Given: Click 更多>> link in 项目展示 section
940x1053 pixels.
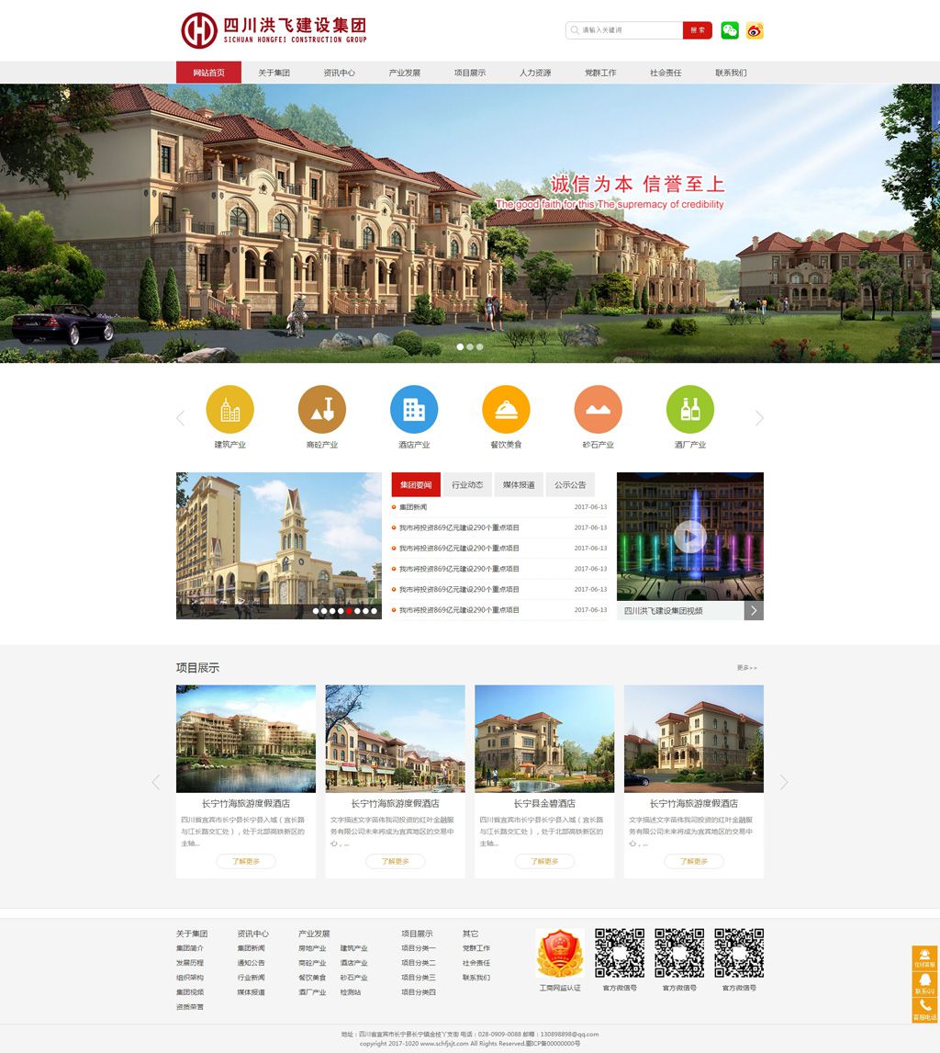Looking at the screenshot, I should [x=746, y=668].
